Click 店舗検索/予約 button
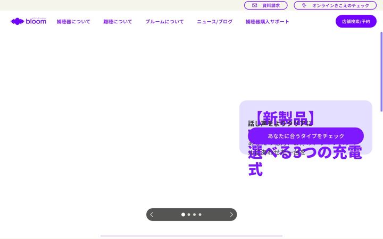Image resolution: width=383 pixels, height=239 pixels. (356, 21)
